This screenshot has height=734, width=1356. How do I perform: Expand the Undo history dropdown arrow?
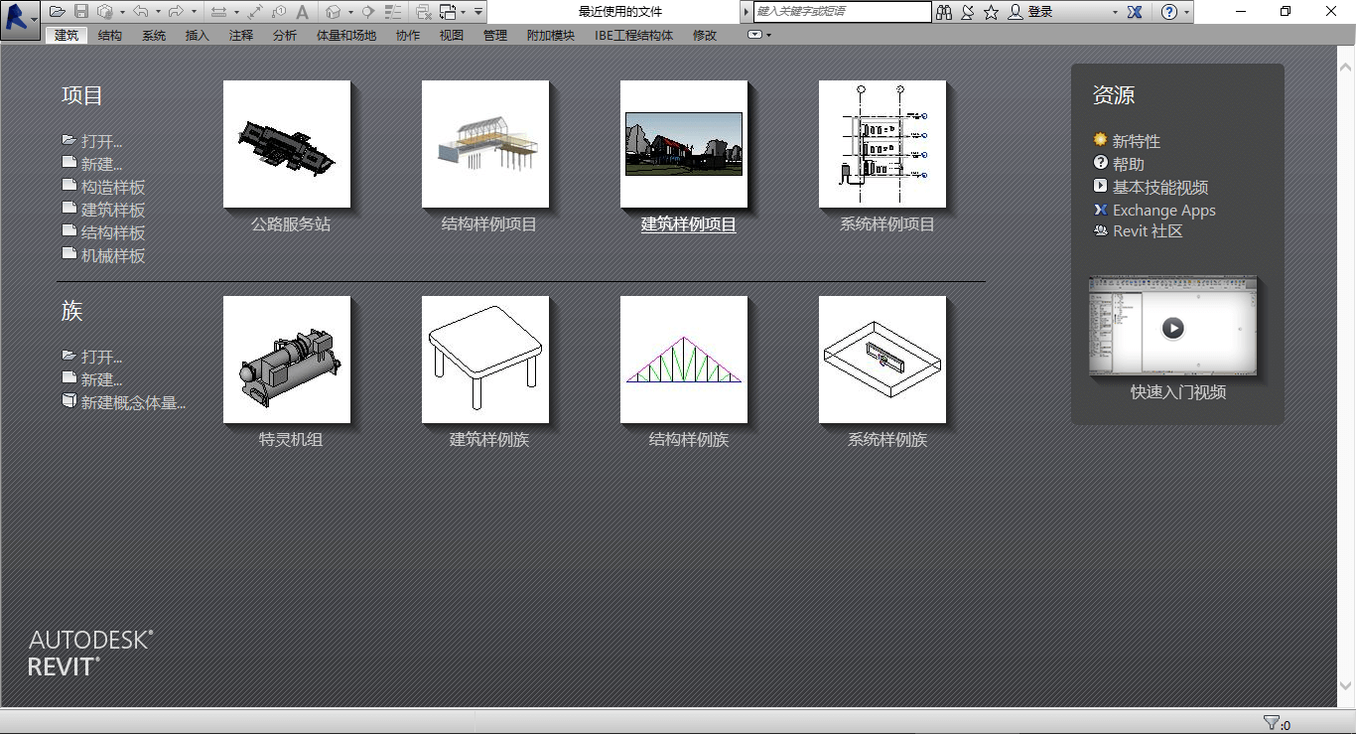click(158, 12)
